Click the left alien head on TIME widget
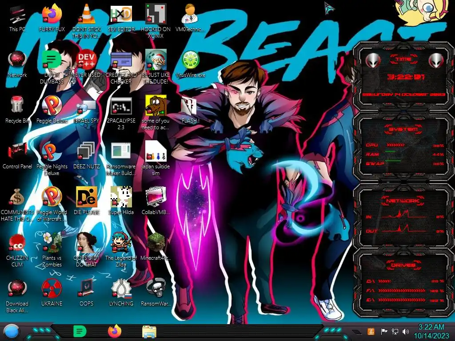 (372, 60)
